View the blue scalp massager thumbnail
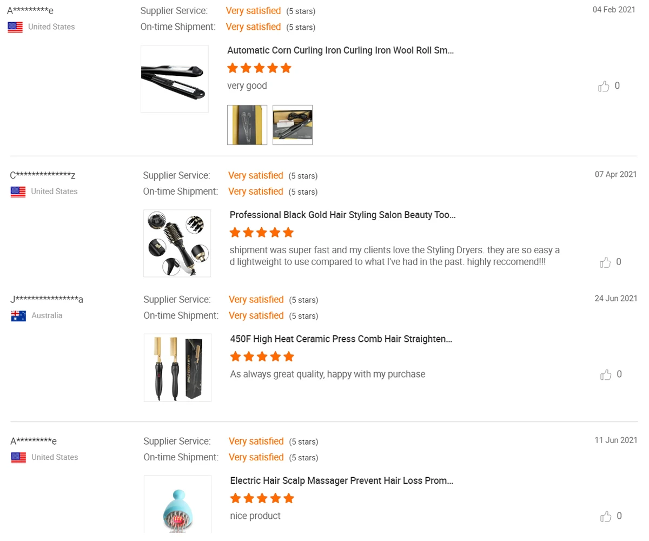Screen dimensions: 649x541 pyautogui.click(x=177, y=505)
